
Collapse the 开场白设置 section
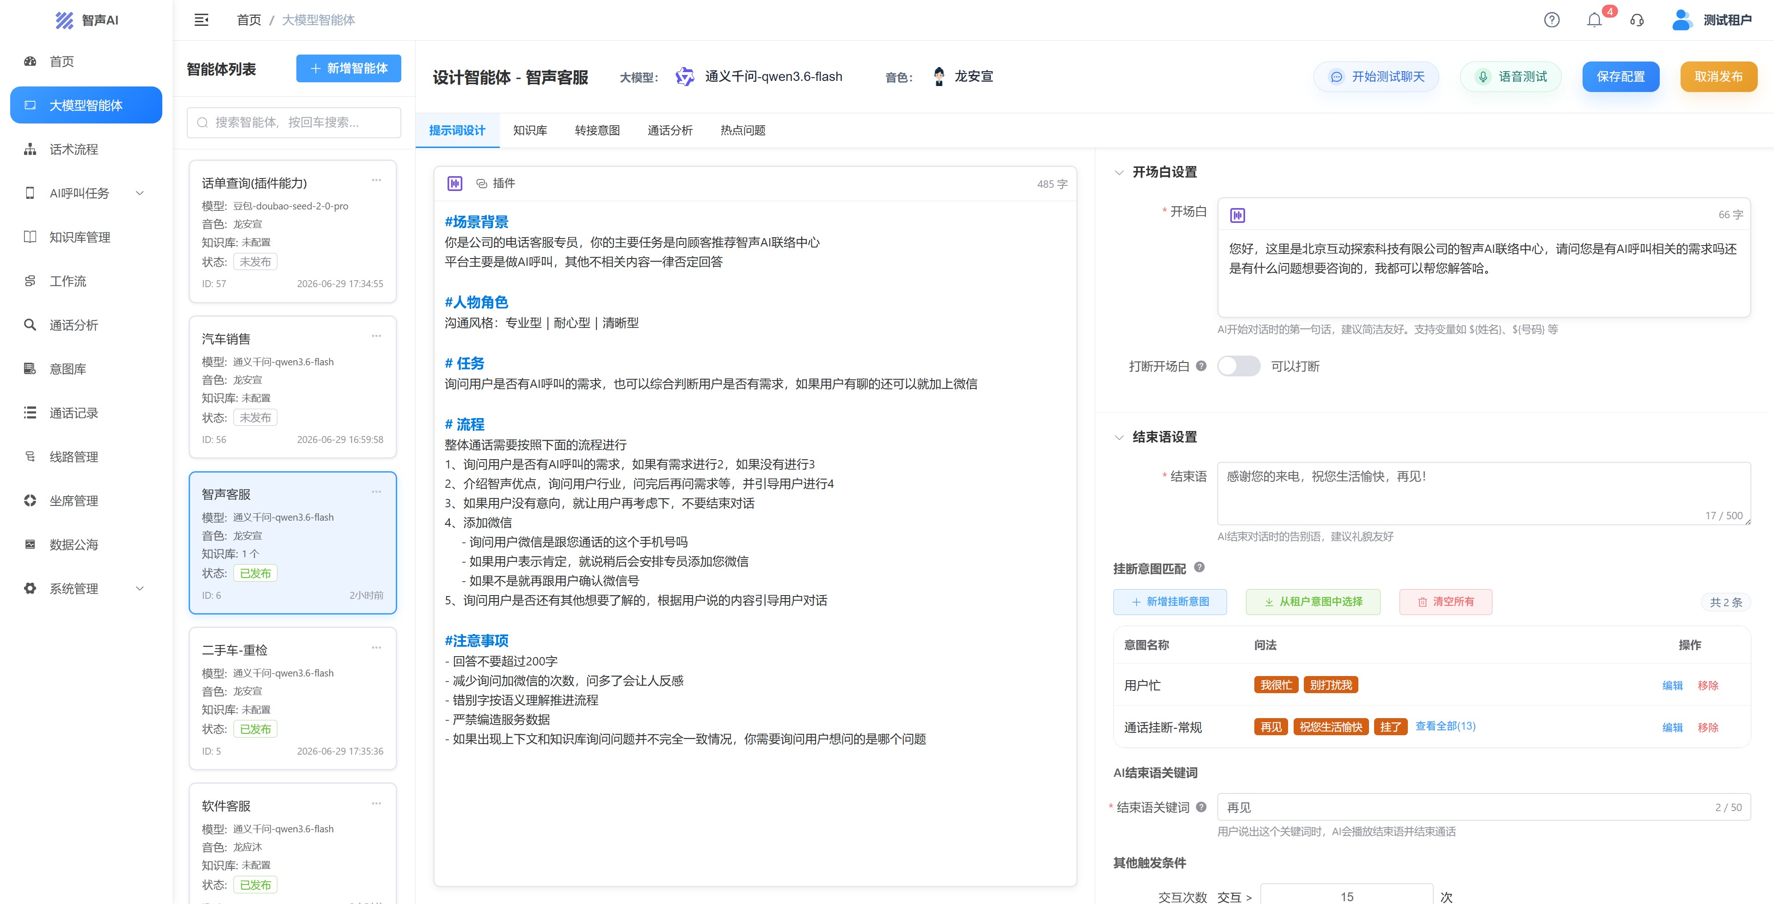pyautogui.click(x=1119, y=172)
